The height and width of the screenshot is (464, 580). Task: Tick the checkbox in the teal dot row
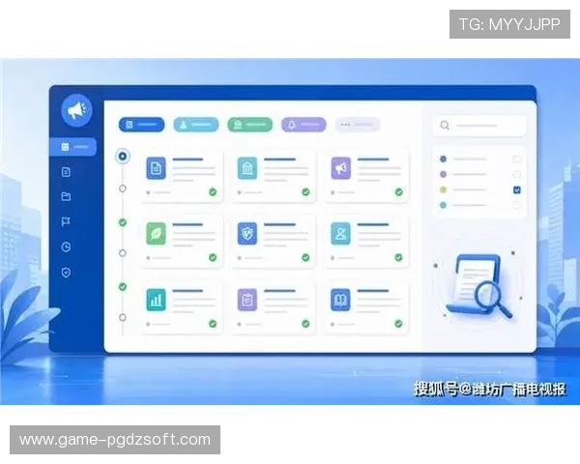click(517, 205)
